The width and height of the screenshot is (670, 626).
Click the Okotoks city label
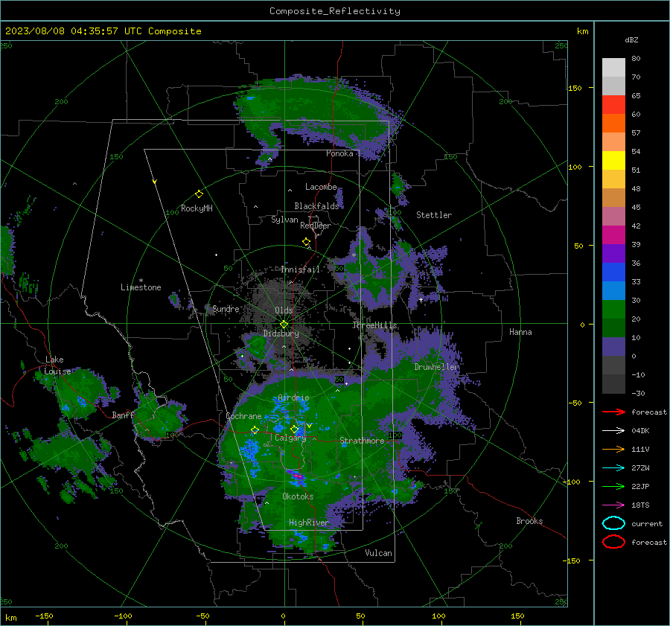[x=298, y=496]
